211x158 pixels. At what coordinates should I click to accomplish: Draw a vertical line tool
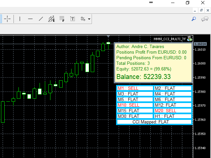20,19
